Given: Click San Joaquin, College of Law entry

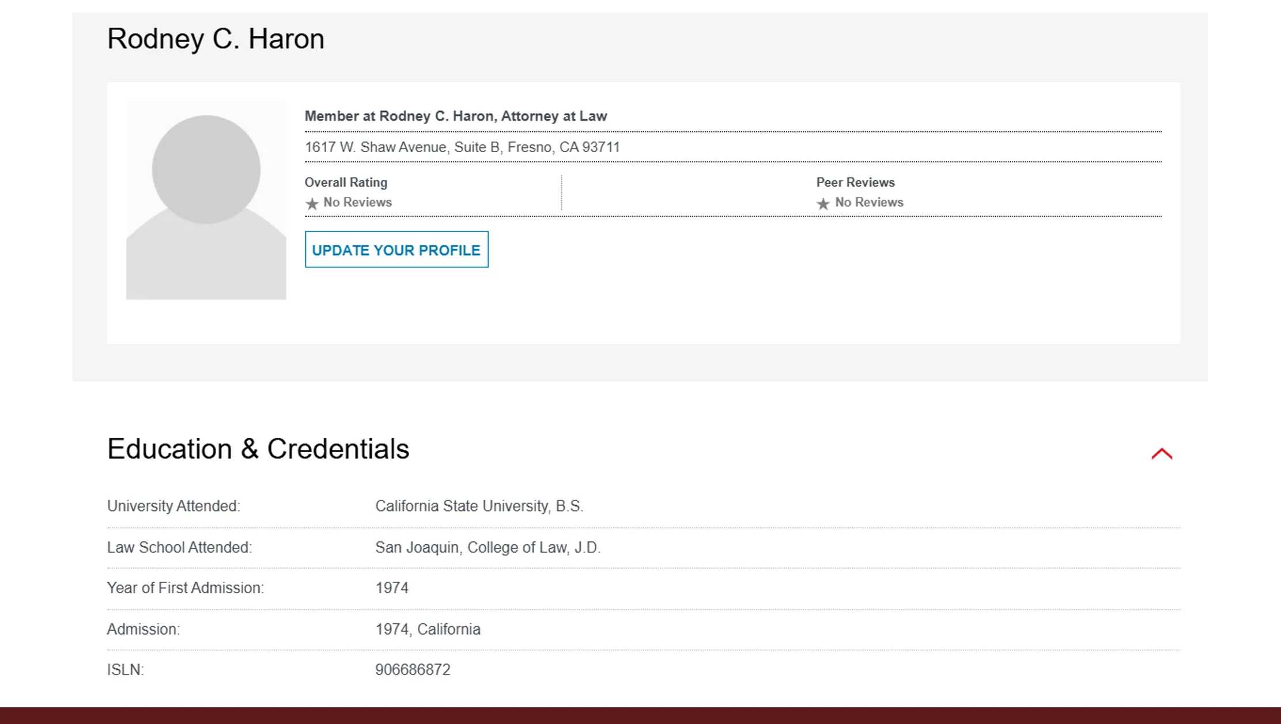Looking at the screenshot, I should point(488,547).
